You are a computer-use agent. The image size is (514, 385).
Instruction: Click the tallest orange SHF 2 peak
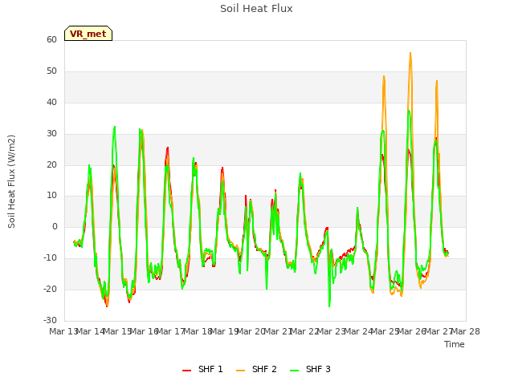[x=410, y=53]
